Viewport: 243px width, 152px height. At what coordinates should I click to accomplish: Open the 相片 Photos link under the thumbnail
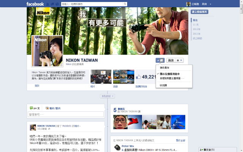point(93,86)
